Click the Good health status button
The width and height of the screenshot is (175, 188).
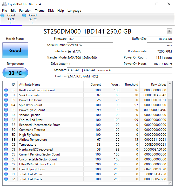pyautogui.click(x=15, y=50)
